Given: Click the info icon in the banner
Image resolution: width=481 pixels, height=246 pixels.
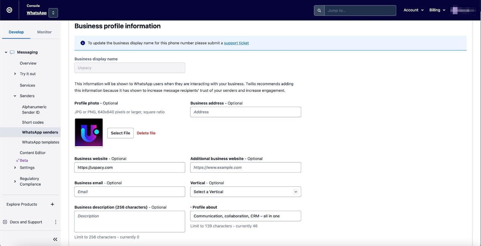Looking at the screenshot, I should [83, 43].
